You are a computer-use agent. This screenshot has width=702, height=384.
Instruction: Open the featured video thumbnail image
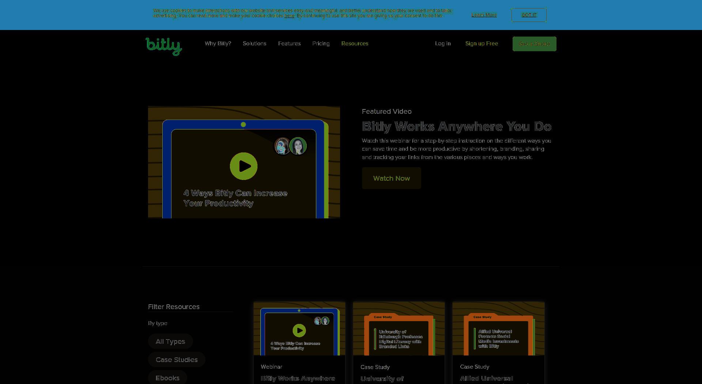click(244, 162)
